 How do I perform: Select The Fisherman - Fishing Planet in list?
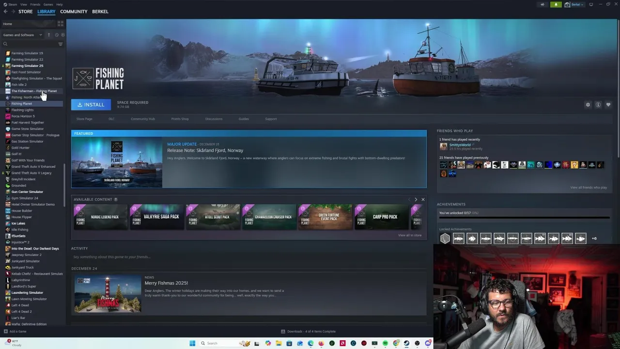tap(34, 91)
